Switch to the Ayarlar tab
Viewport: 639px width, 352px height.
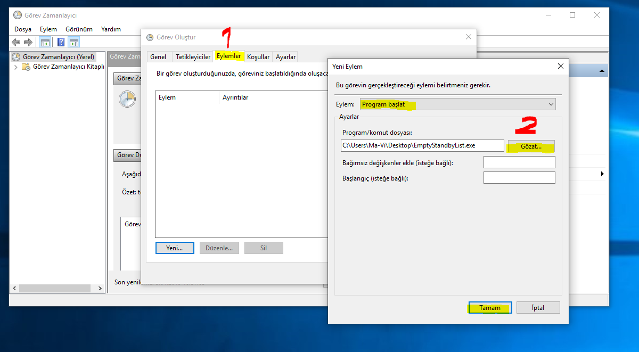pyautogui.click(x=286, y=57)
